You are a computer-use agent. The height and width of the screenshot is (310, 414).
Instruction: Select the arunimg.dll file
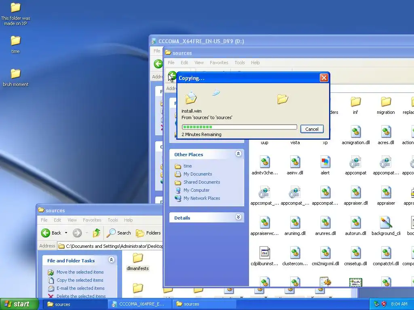(x=295, y=226)
